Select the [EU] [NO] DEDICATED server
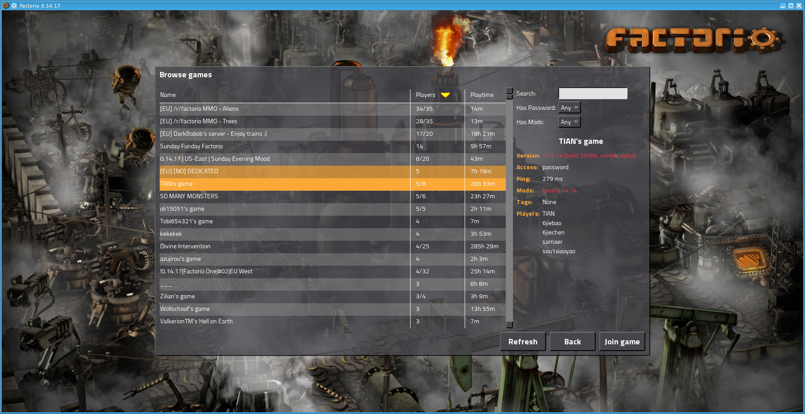This screenshot has height=414, width=805. [189, 171]
